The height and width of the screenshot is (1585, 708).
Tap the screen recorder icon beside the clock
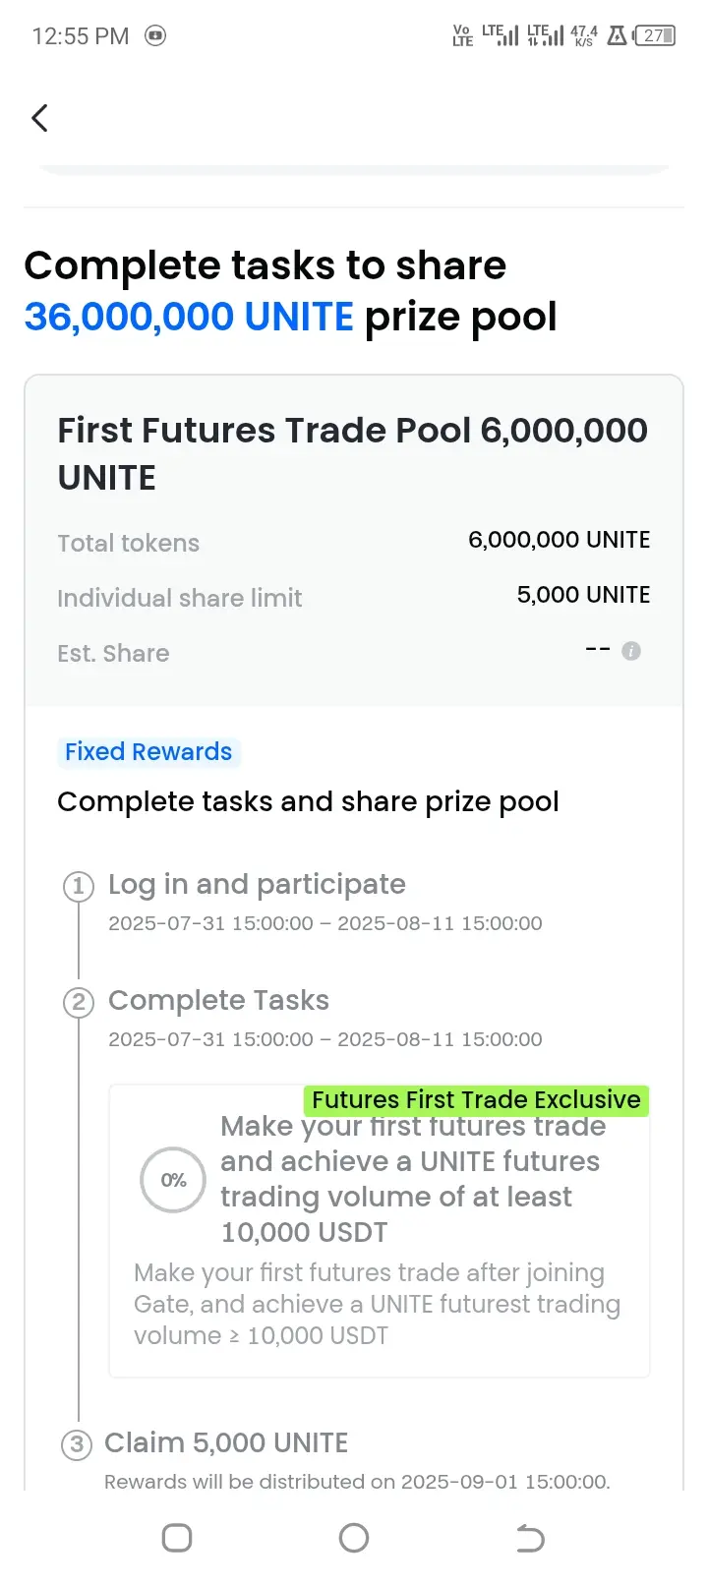click(155, 36)
